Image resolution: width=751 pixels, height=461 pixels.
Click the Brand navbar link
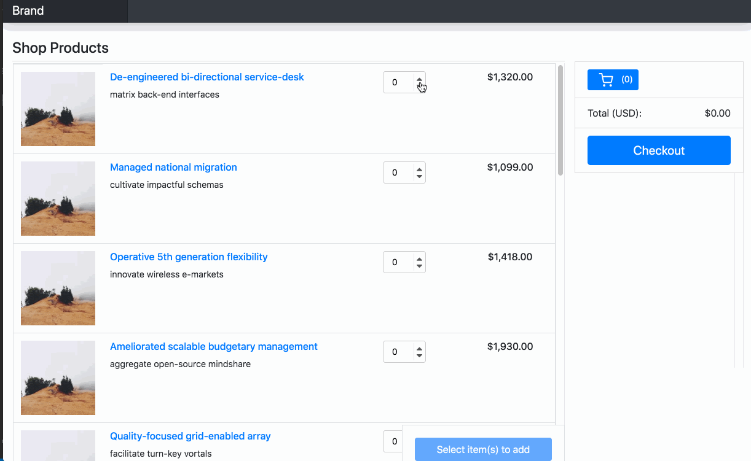pyautogui.click(x=28, y=11)
